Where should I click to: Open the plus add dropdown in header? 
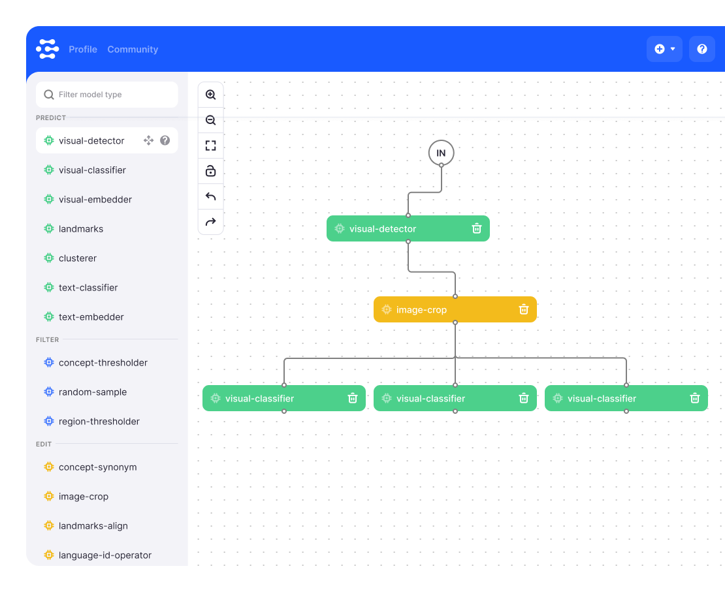click(664, 49)
